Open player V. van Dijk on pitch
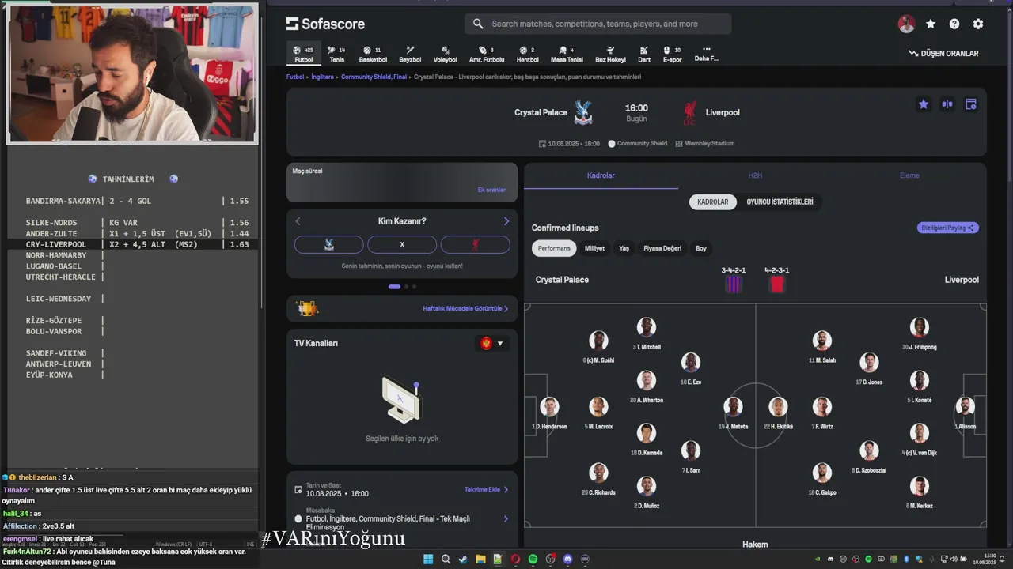The image size is (1013, 569). 919,439
